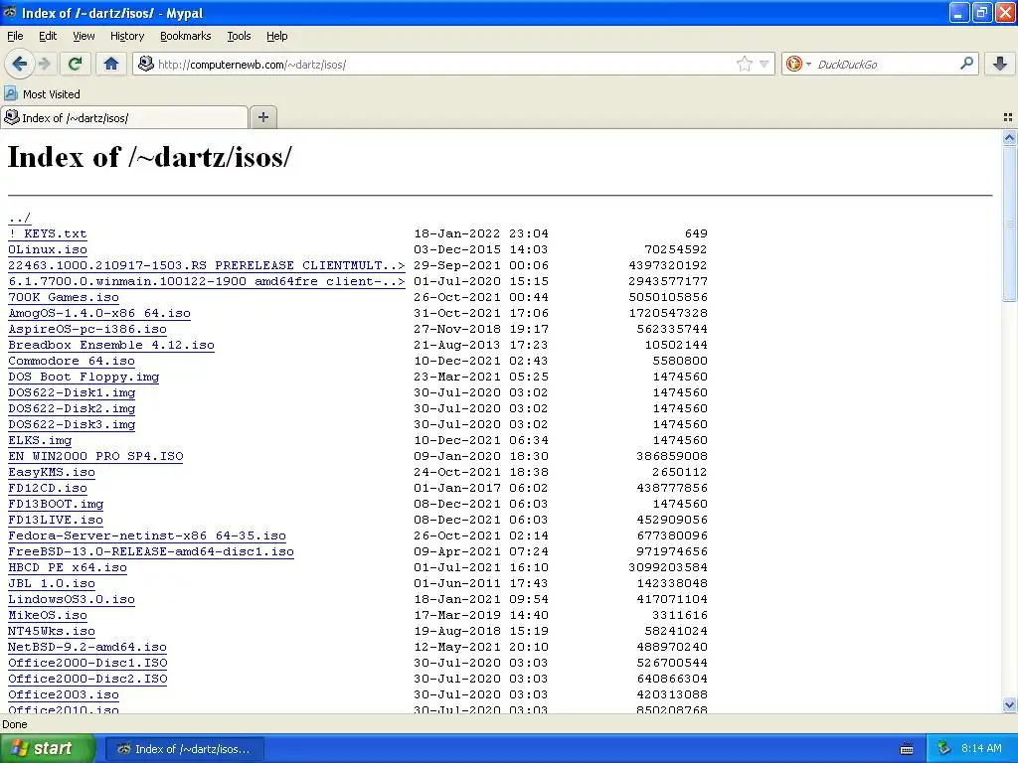The width and height of the screenshot is (1018, 763).
Task: Download 0Linux.iso
Action: pos(48,249)
